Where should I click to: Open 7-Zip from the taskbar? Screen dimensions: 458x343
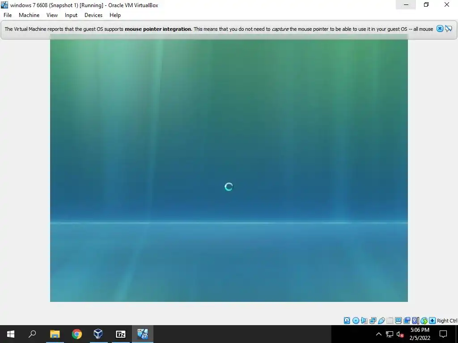tap(120, 334)
